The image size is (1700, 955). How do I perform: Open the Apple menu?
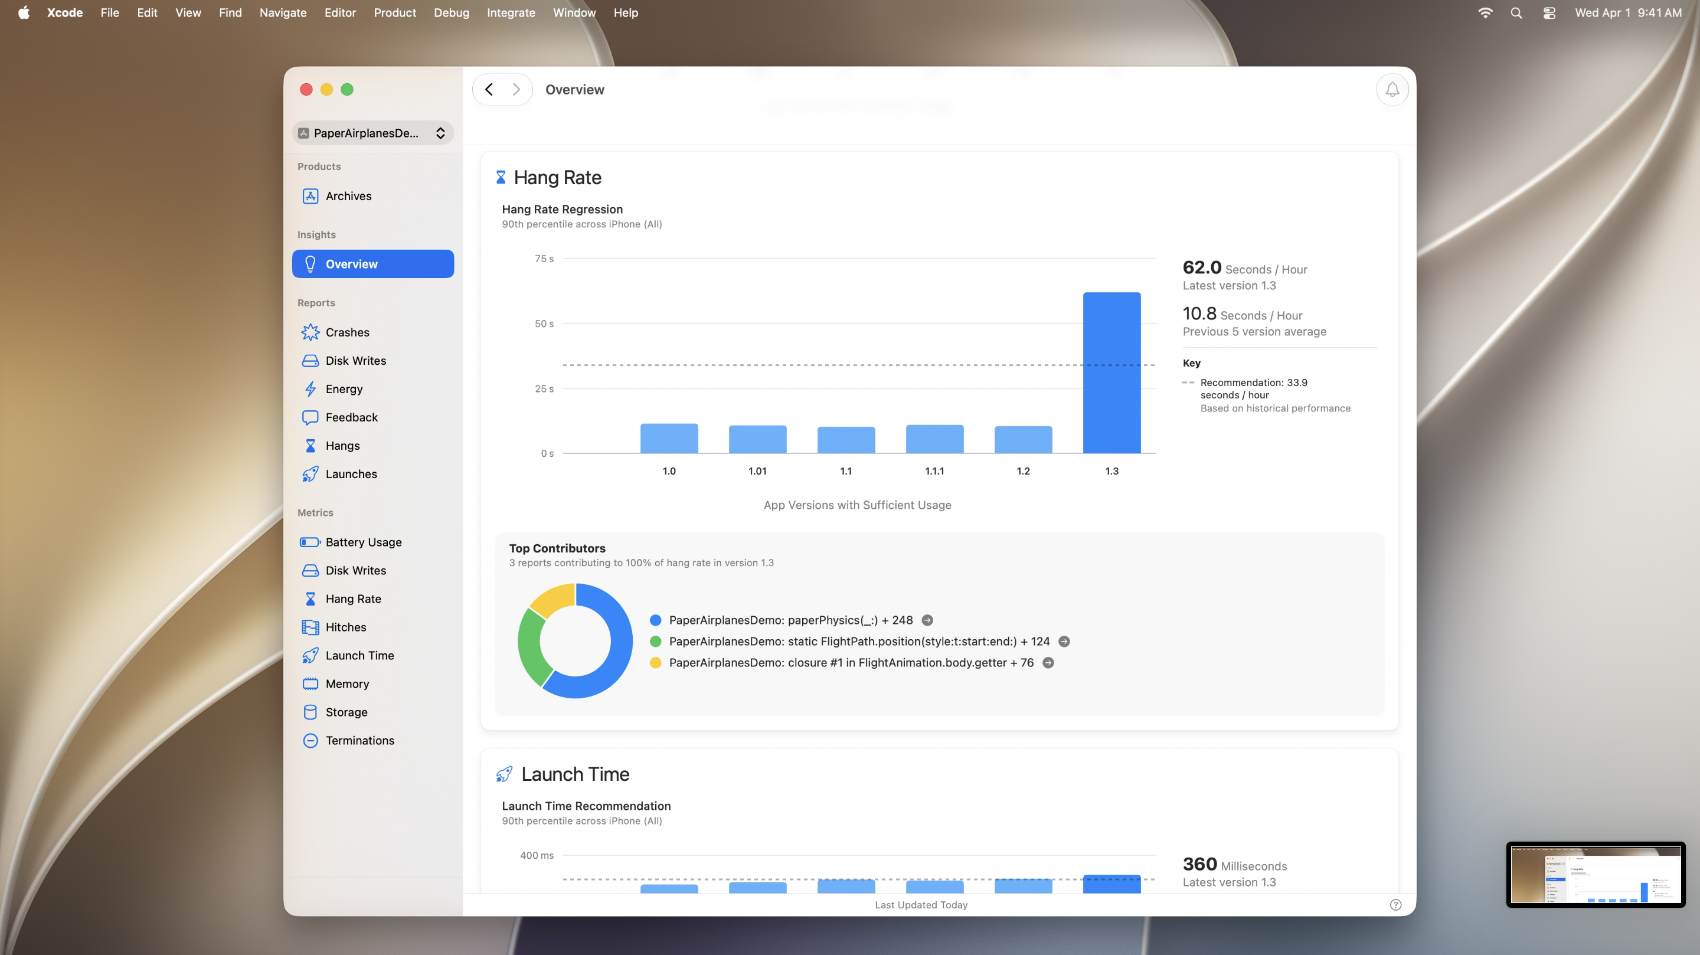tap(24, 12)
